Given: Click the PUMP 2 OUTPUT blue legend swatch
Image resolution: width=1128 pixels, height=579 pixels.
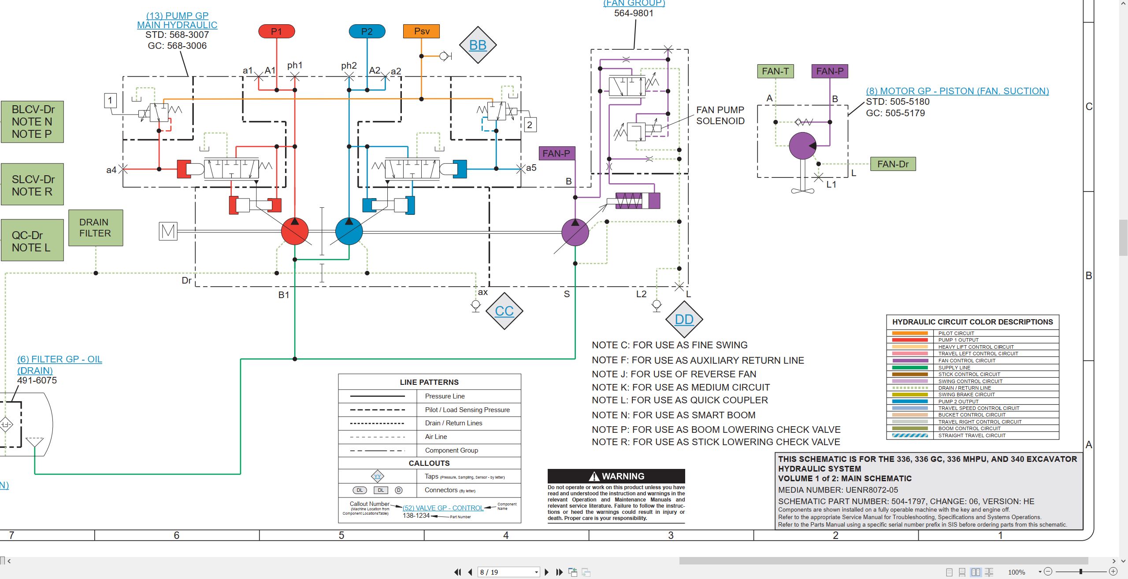Looking at the screenshot, I should coord(910,402).
